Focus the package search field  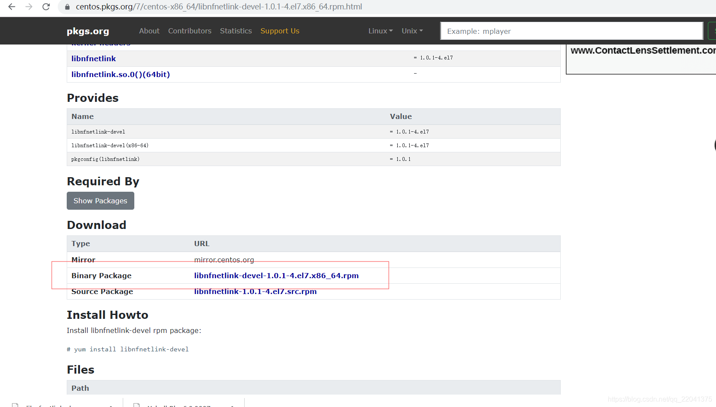click(571, 31)
